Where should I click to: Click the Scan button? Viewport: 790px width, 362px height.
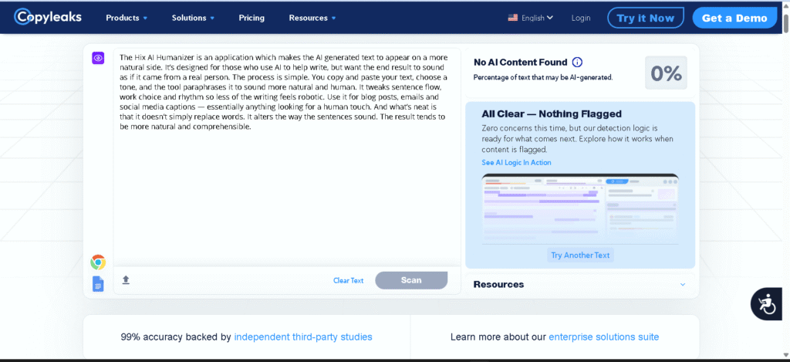coord(411,280)
